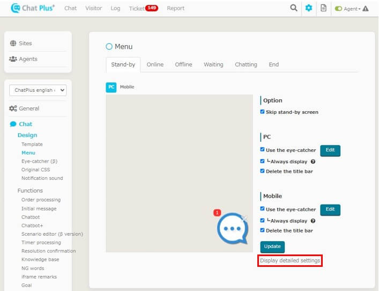This screenshot has width=379, height=291.
Task: Click the warning triangle icon
Action: [x=366, y=9]
